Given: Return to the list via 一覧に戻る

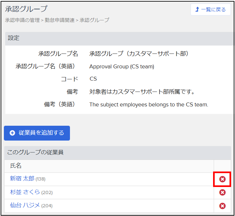Looking at the screenshot, I should click(x=213, y=10).
